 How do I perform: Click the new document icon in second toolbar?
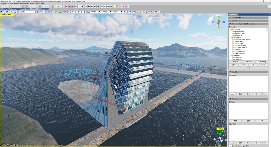(137, 12)
